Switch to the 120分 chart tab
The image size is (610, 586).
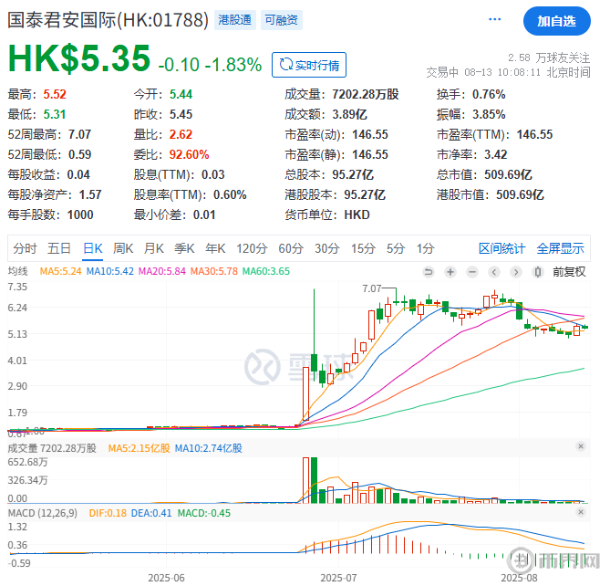[252, 248]
